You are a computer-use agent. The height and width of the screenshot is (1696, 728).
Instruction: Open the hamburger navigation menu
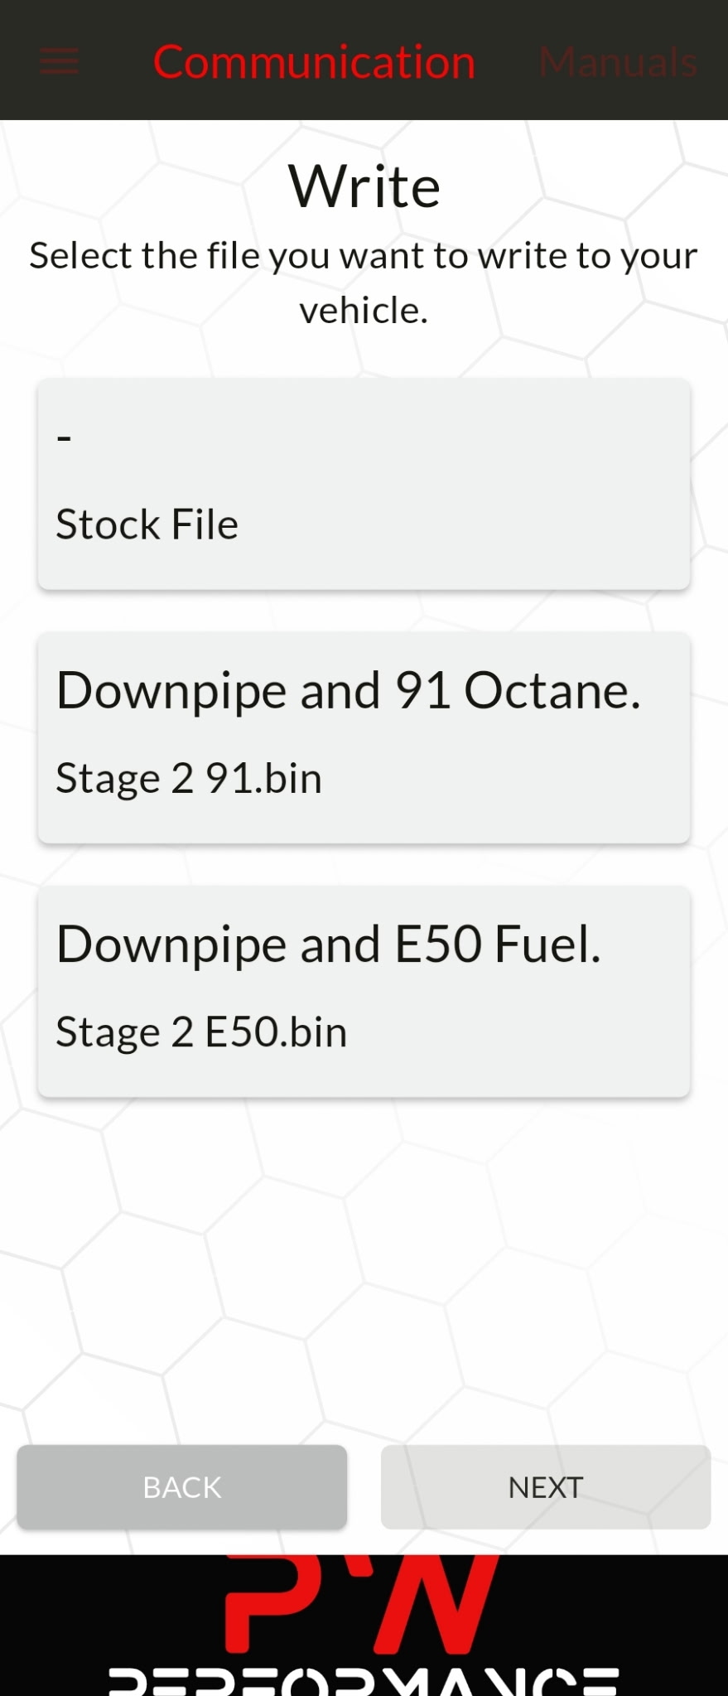tap(59, 61)
